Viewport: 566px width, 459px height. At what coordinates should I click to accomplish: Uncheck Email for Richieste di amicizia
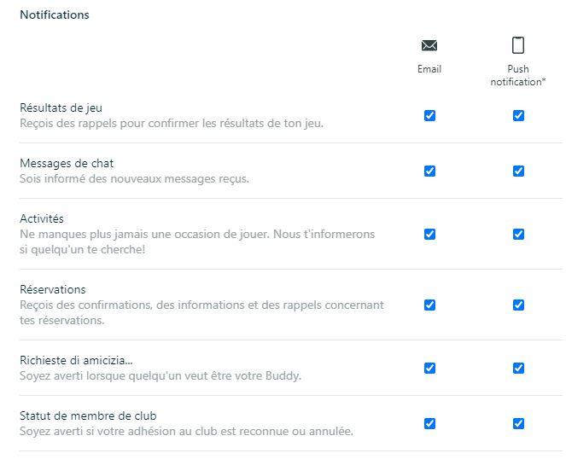[x=429, y=368]
